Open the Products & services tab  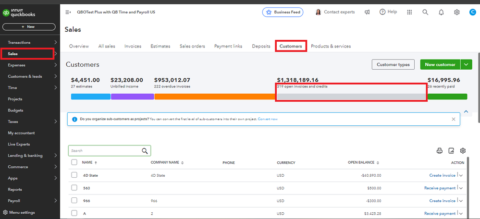tap(331, 46)
